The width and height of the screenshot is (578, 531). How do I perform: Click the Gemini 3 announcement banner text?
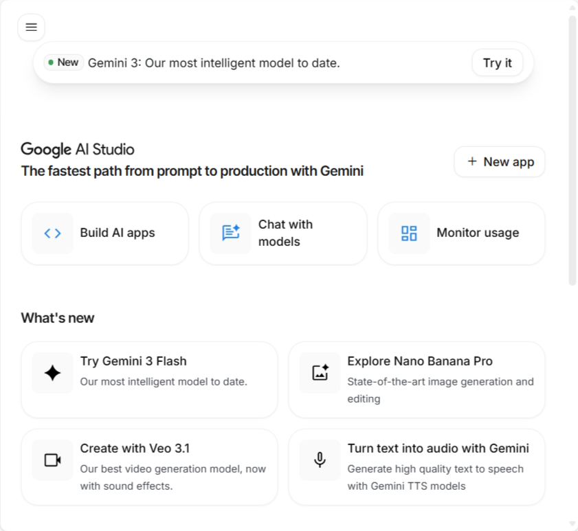214,63
